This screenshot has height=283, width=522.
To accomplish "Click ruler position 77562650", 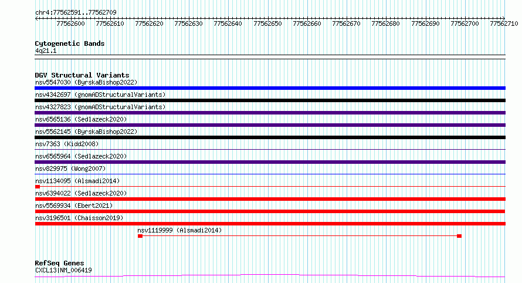I will point(267,23).
